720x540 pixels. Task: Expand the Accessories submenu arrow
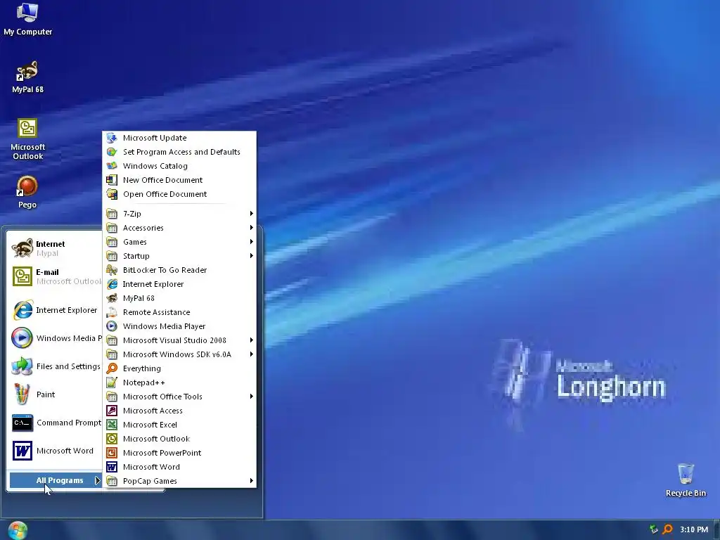(251, 228)
